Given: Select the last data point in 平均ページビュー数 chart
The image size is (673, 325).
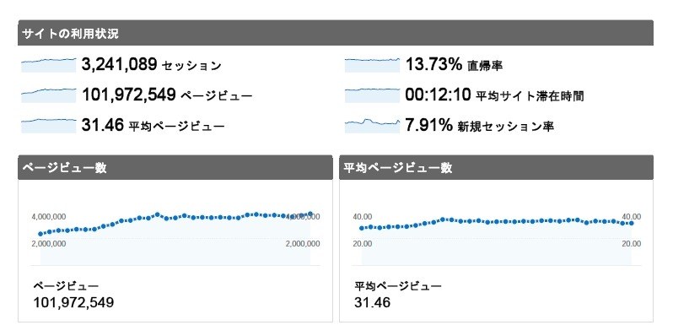Looking at the screenshot, I should click(632, 223).
